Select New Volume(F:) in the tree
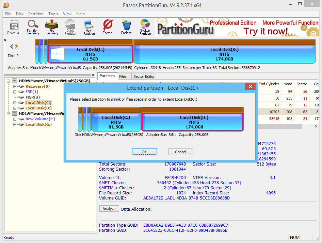 (x=40, y=119)
